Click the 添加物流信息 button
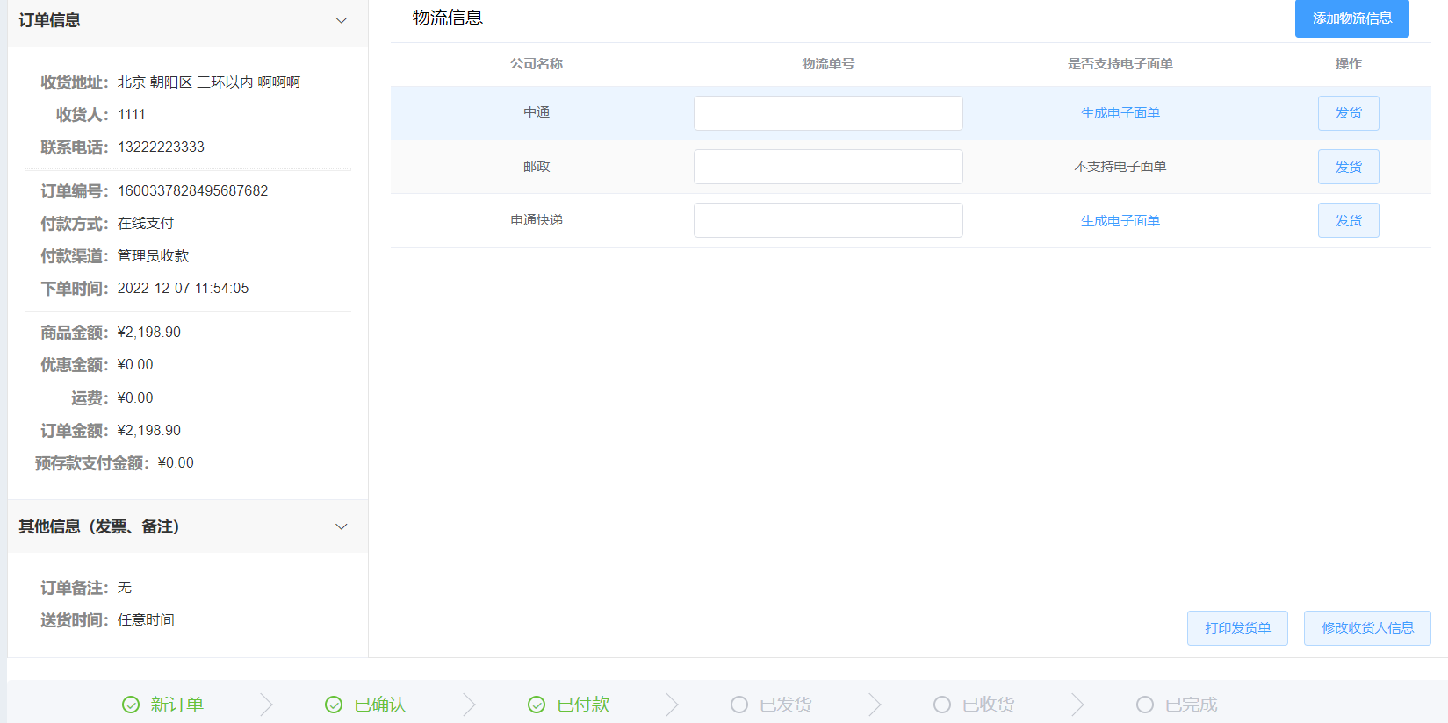Image resolution: width=1448 pixels, height=723 pixels. 1352,18
